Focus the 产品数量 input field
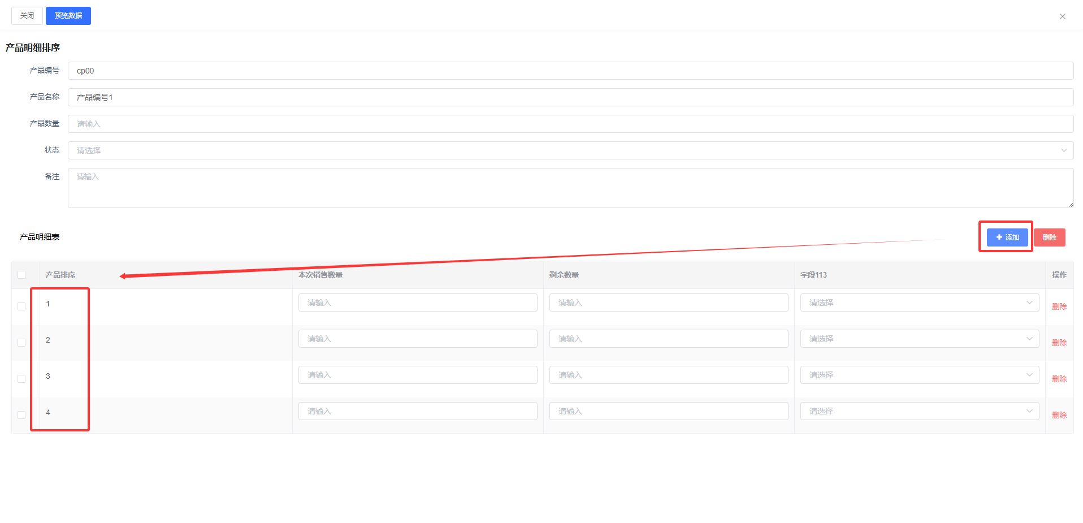This screenshot has width=1083, height=523. [x=570, y=124]
